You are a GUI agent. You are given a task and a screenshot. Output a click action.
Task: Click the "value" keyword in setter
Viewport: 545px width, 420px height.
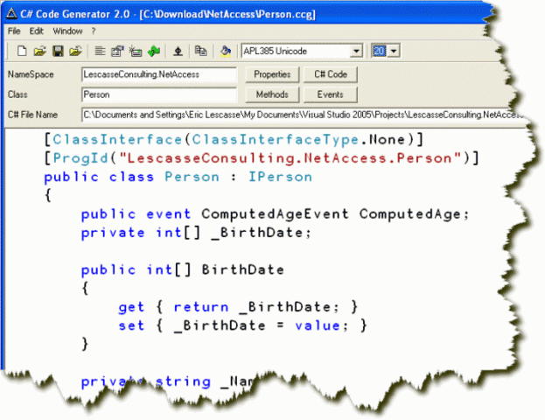(x=318, y=325)
